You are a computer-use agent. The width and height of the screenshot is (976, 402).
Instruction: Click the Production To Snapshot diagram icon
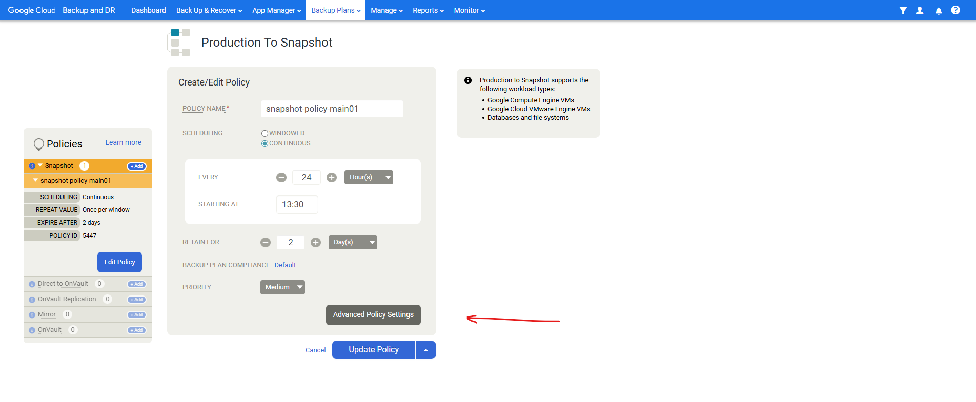[179, 43]
